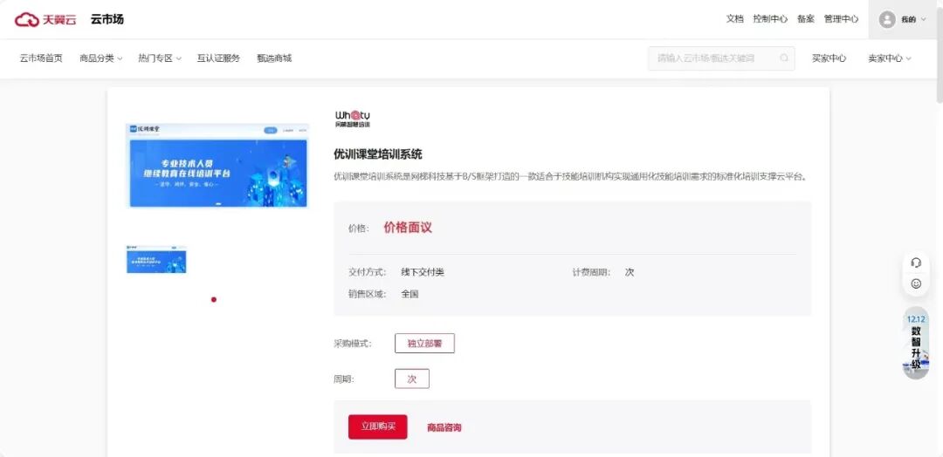The height and width of the screenshot is (457, 943).
Task: Open 买家中心
Action: (829, 58)
